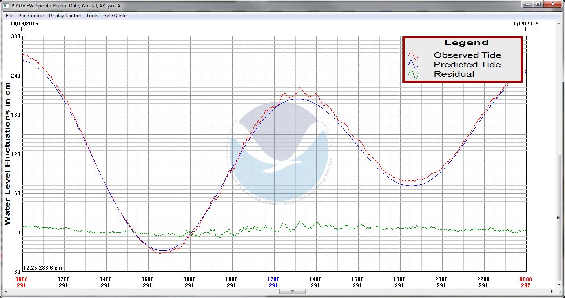
Task: Open the Plot Control menu
Action: click(x=31, y=16)
